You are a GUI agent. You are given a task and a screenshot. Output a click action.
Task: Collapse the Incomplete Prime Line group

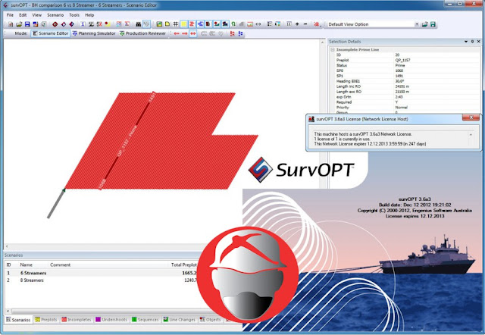(333, 49)
